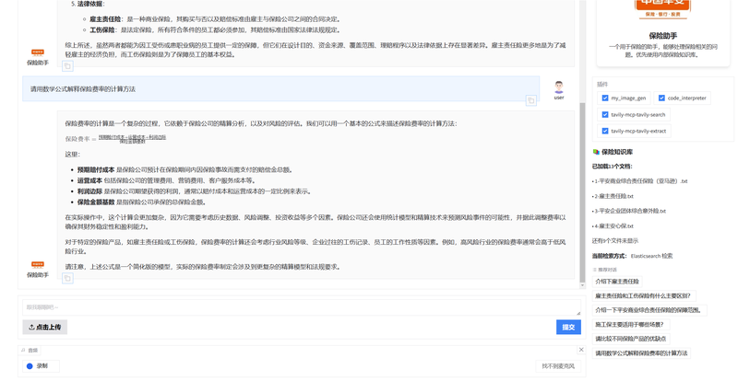738x381 pixels.
Task: Select suggested prompt 介绍下雇主责任险
Action: tap(617, 282)
